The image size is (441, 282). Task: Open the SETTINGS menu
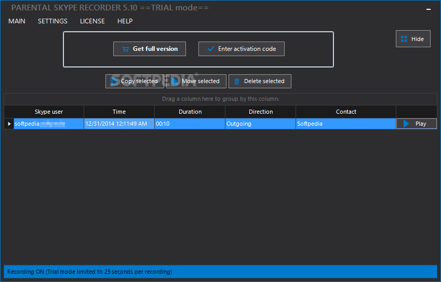click(52, 21)
